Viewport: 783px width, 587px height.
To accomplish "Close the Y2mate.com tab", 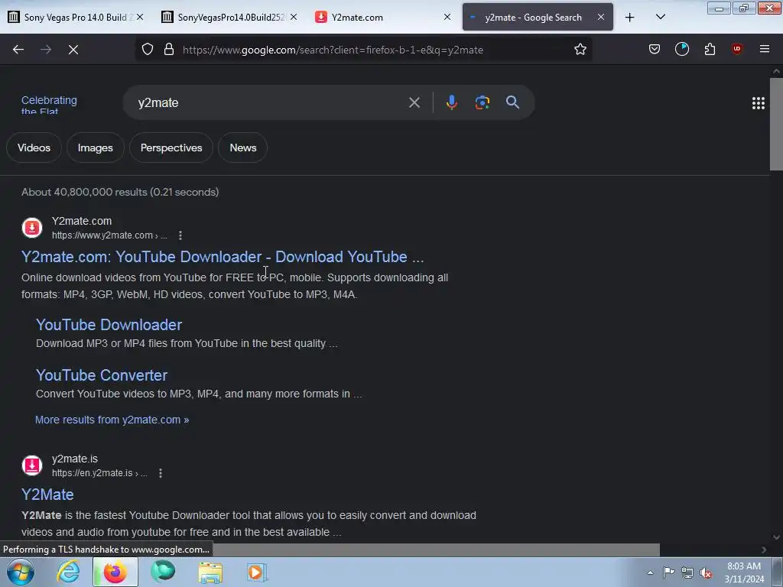I will (447, 17).
